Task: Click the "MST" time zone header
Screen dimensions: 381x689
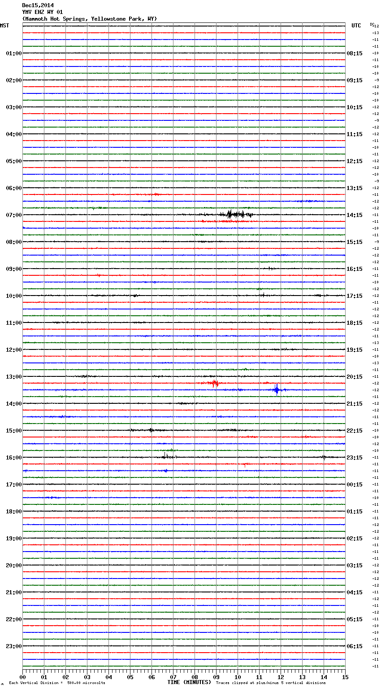Action: click(x=4, y=26)
